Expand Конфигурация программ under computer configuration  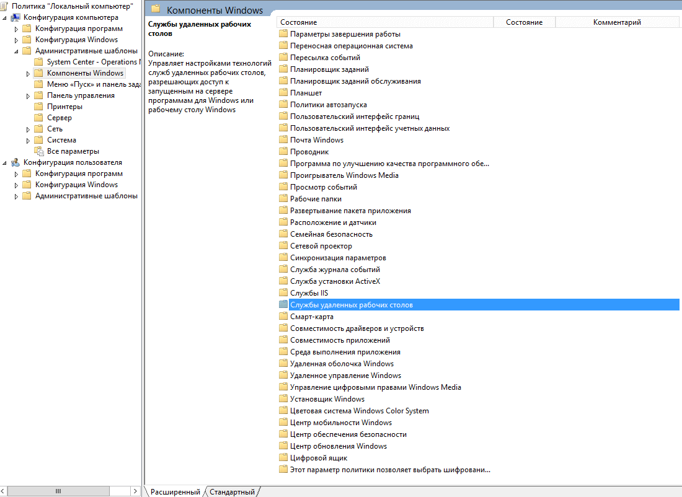point(16,29)
